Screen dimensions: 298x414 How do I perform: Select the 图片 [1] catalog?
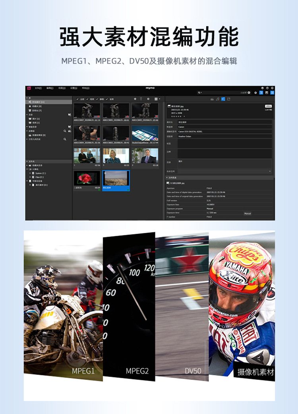tap(34, 119)
